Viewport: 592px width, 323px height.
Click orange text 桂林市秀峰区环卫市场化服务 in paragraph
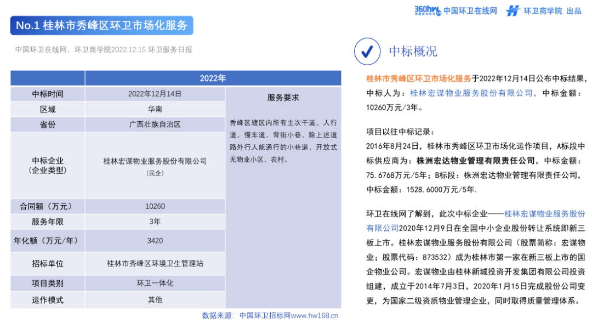tap(419, 78)
